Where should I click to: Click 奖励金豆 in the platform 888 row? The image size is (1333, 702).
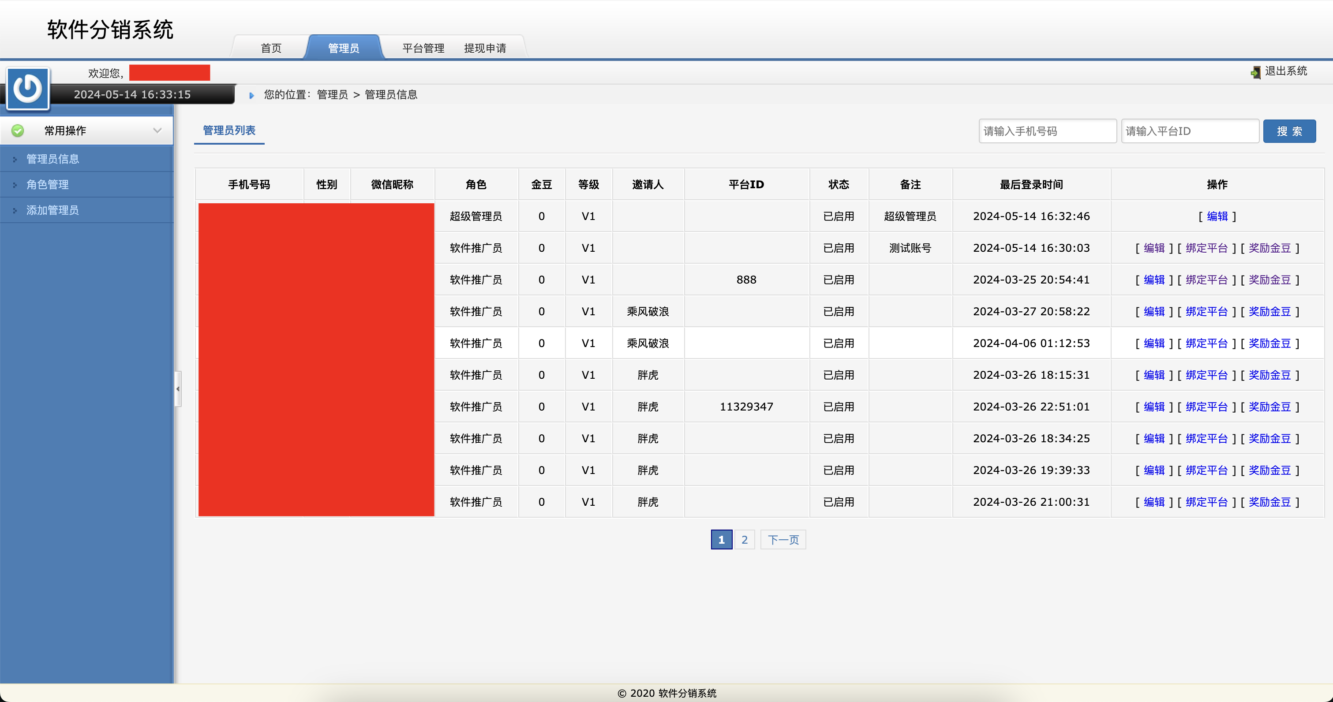point(1270,280)
